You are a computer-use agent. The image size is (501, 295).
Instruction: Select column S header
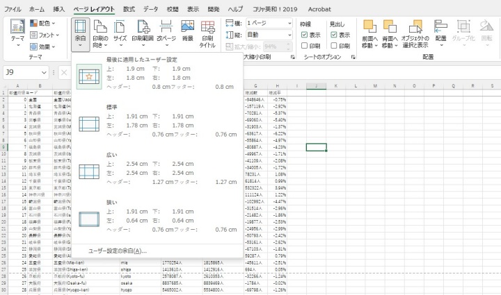[x=492, y=85]
